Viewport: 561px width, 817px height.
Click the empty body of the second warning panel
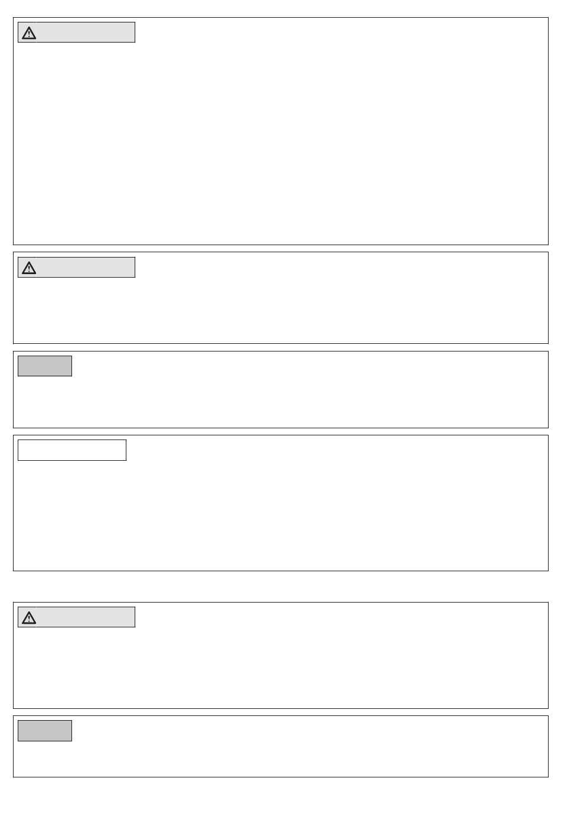click(280, 310)
